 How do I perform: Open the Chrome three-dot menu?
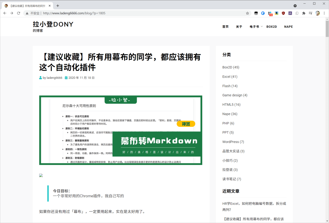click(x=324, y=13)
